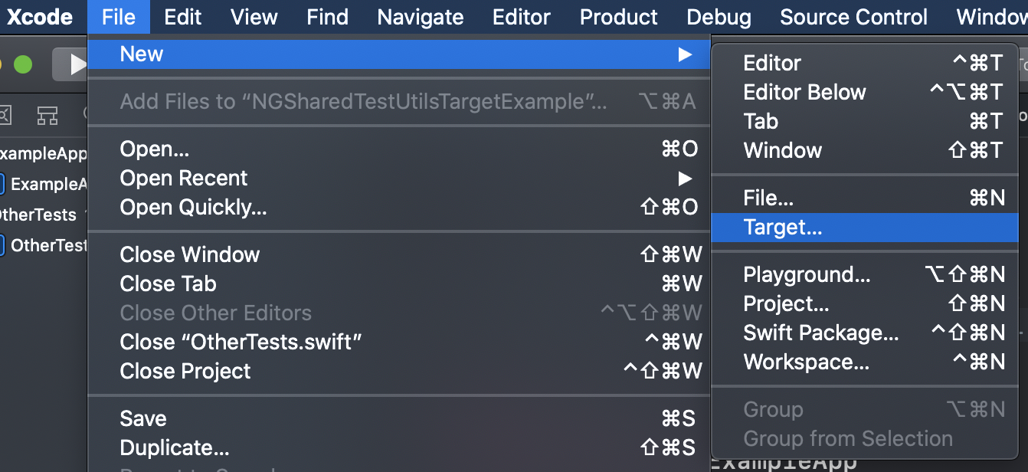Choose Duplicate... from the File menu

[x=167, y=447]
